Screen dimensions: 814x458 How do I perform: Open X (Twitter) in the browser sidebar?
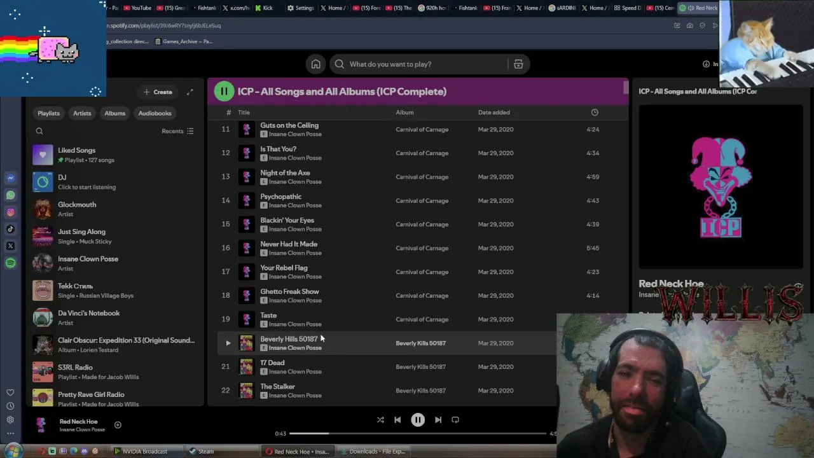(11, 246)
